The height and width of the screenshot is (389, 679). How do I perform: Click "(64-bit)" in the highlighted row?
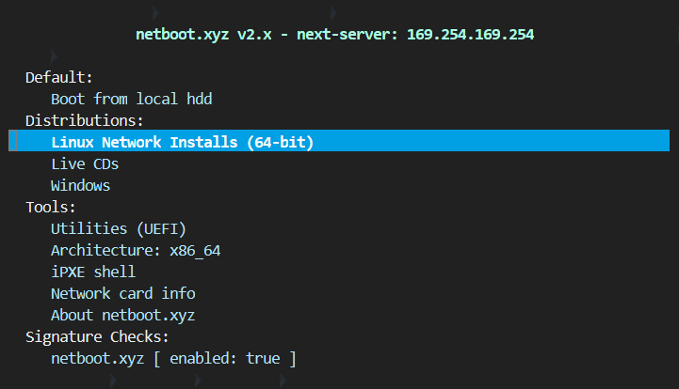[x=280, y=142]
